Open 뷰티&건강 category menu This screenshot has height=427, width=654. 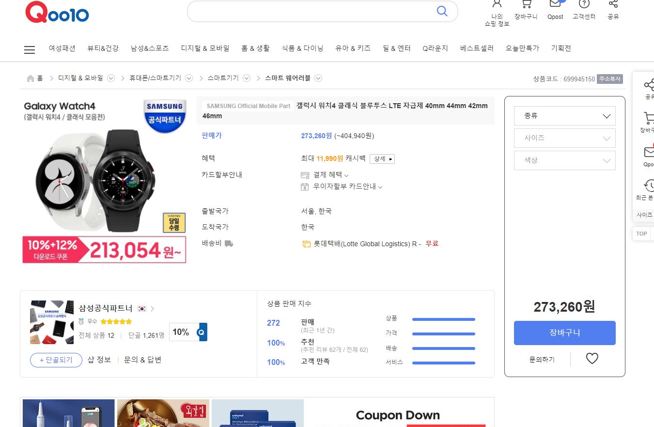coord(103,48)
